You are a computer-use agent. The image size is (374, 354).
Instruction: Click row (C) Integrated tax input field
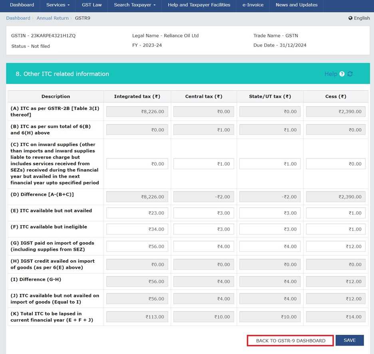[137, 164]
